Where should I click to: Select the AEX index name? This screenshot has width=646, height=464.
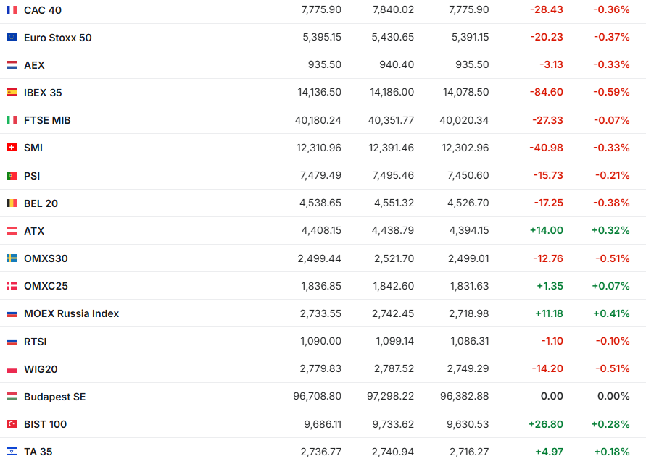pyautogui.click(x=34, y=65)
